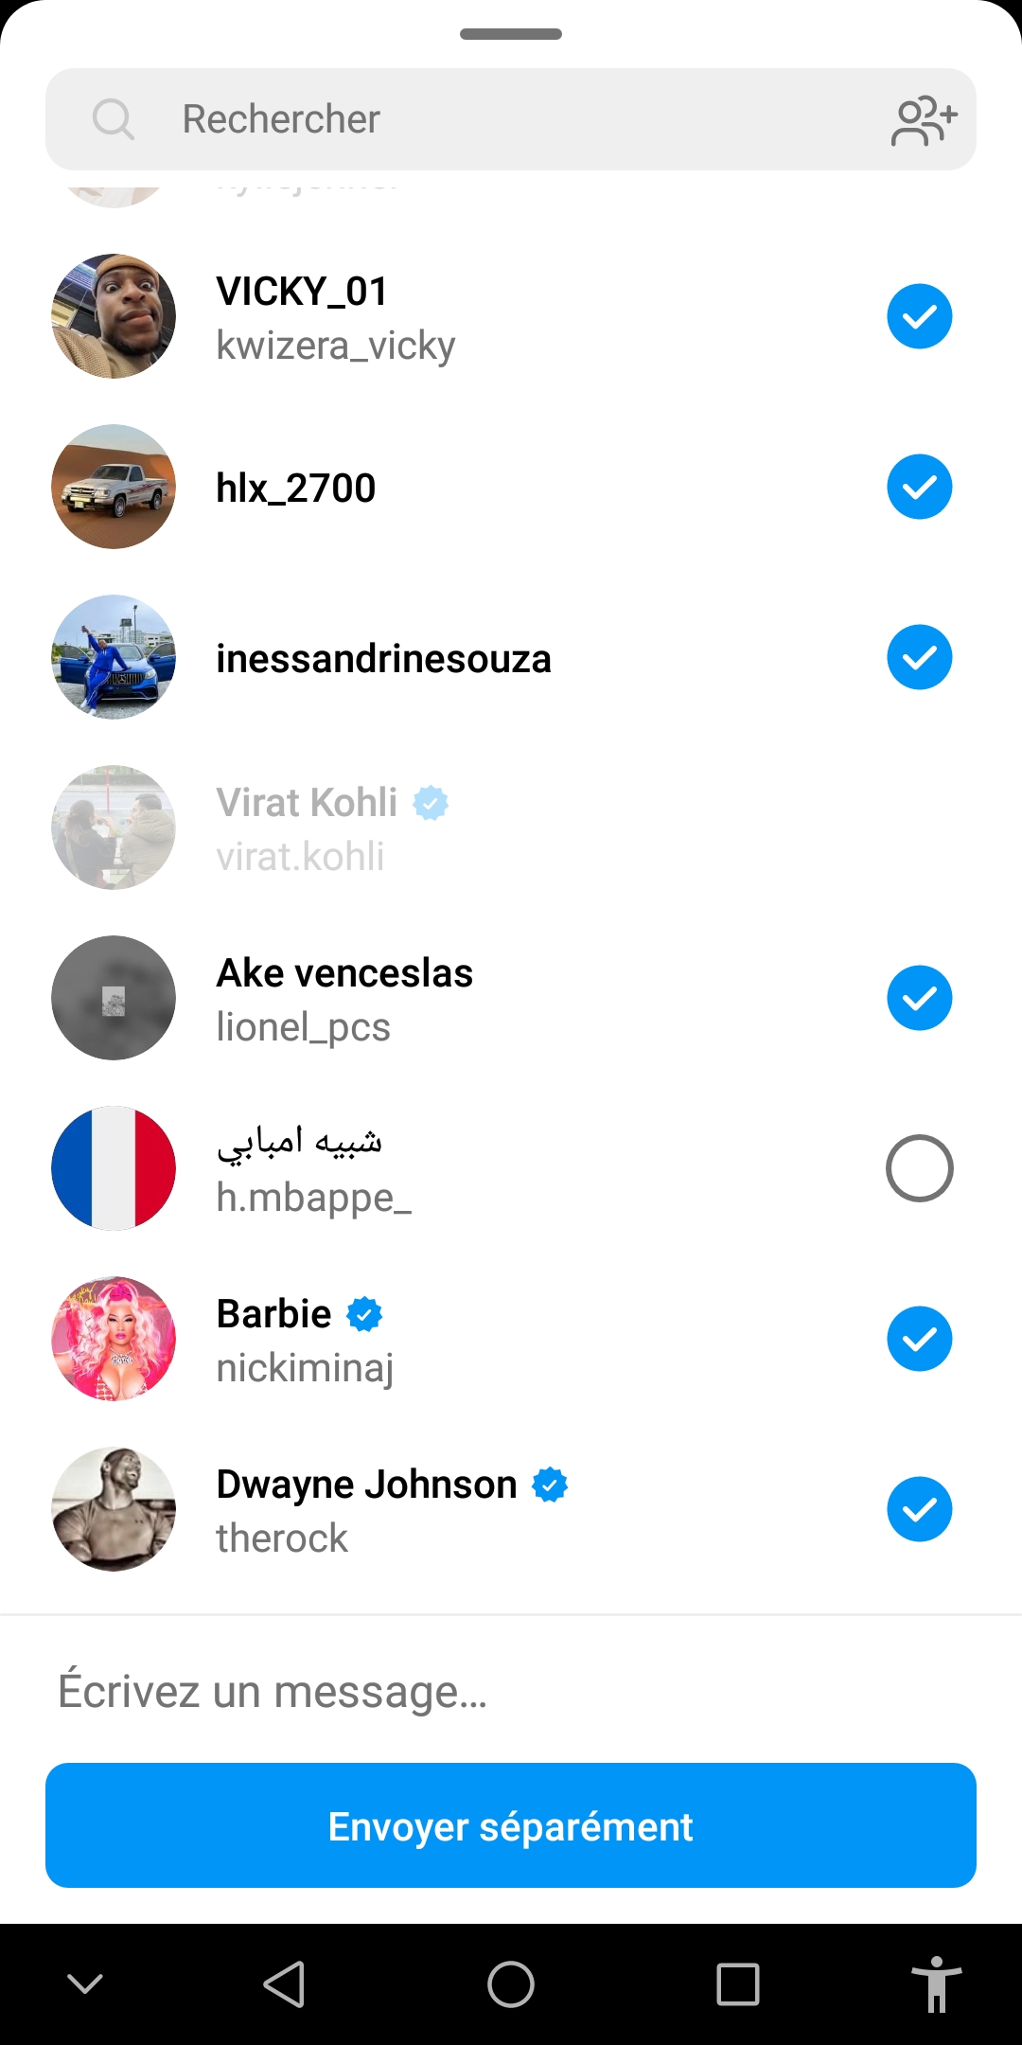The image size is (1022, 2045).
Task: Uncheck hlx_2700 recipient
Action: 919,487
